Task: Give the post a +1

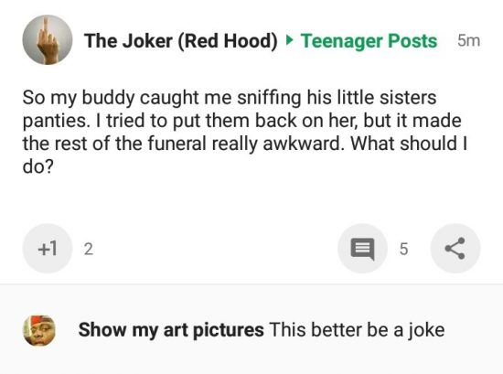Action: tap(48, 249)
